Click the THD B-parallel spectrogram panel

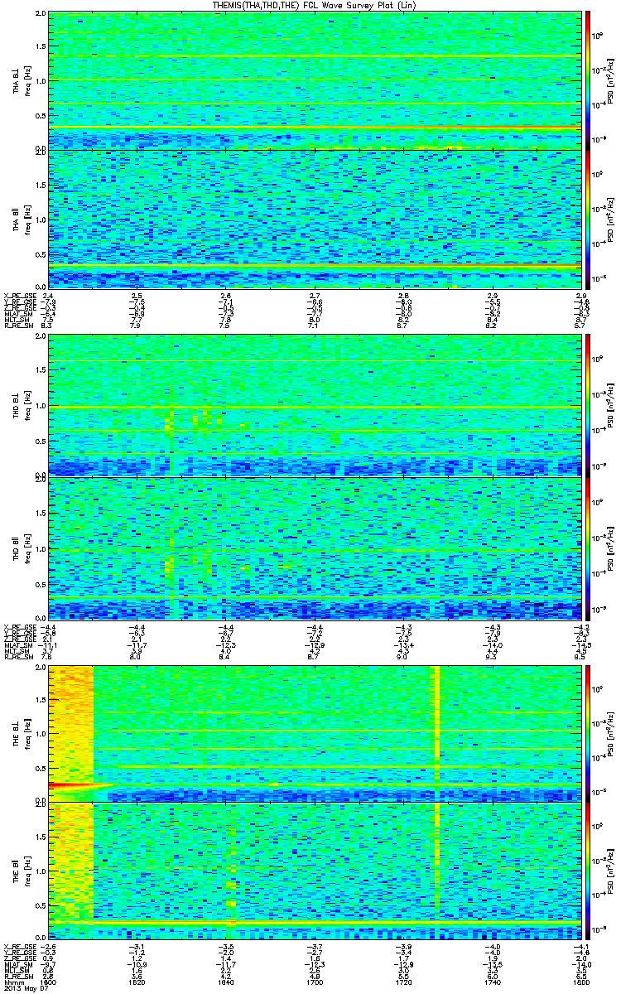[314, 548]
